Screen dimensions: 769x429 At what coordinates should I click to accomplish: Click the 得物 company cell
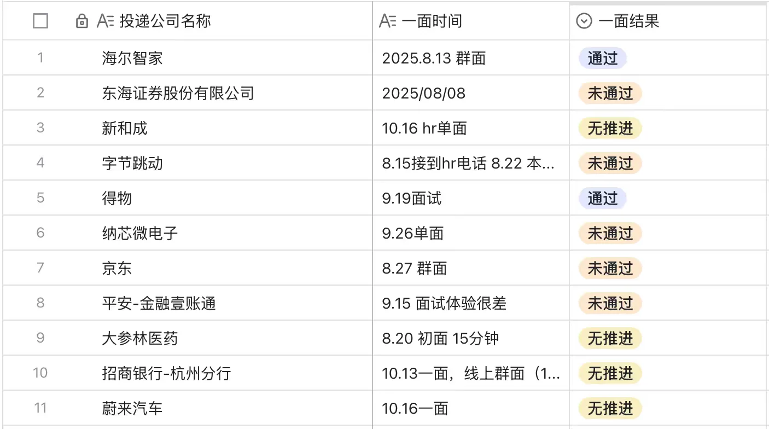[x=117, y=198]
